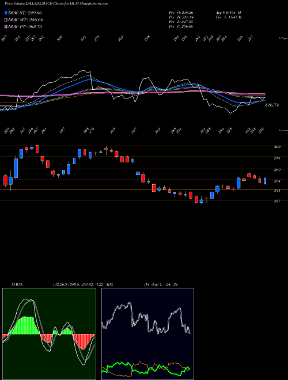This screenshot has height=380, width=288.
Task: Click the 285 price axis label
Action: pyautogui.click(x=277, y=158)
